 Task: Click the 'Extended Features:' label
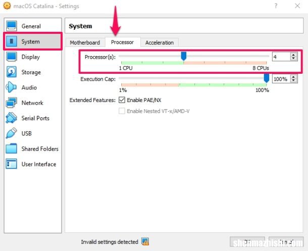92,100
